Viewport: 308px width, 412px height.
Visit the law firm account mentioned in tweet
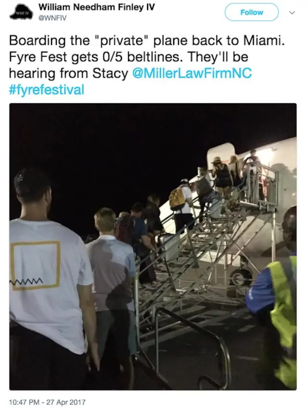192,73
